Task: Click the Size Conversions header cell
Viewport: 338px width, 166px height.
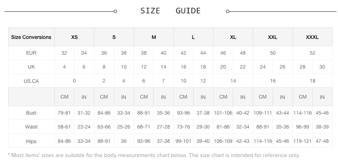Action: [31, 37]
